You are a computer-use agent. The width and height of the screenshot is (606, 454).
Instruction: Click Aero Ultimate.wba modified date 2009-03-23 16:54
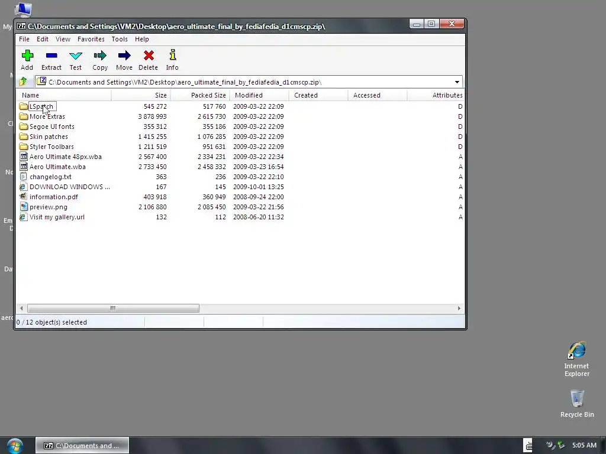pyautogui.click(x=258, y=166)
